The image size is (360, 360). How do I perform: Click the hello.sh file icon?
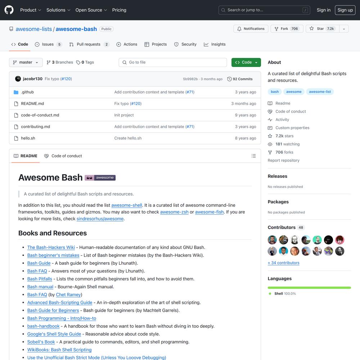pos(16,138)
